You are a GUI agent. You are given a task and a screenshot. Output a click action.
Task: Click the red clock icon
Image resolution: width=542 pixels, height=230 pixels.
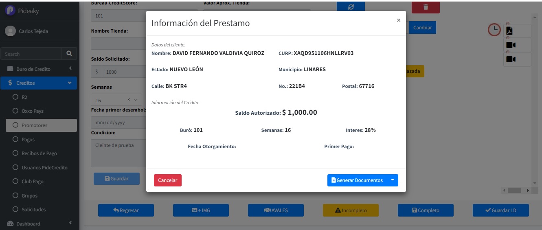(494, 29)
